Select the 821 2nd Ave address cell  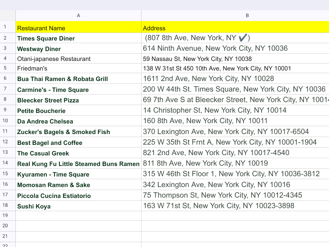point(235,153)
